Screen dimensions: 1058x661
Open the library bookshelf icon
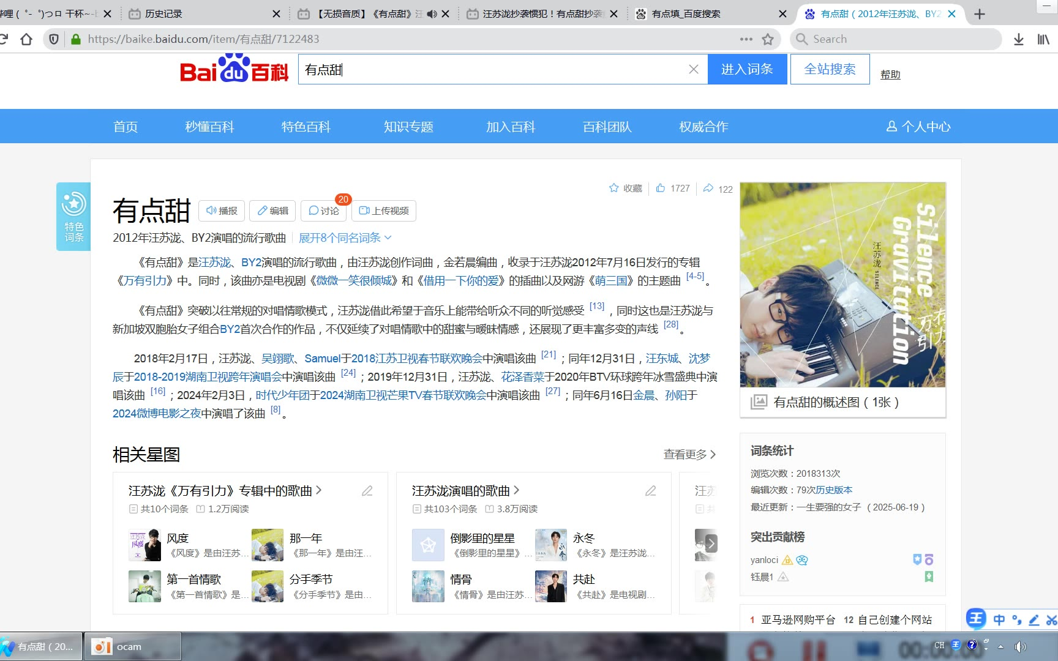[x=1043, y=39]
